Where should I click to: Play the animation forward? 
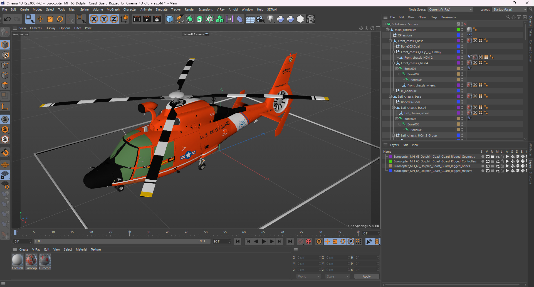(264, 241)
